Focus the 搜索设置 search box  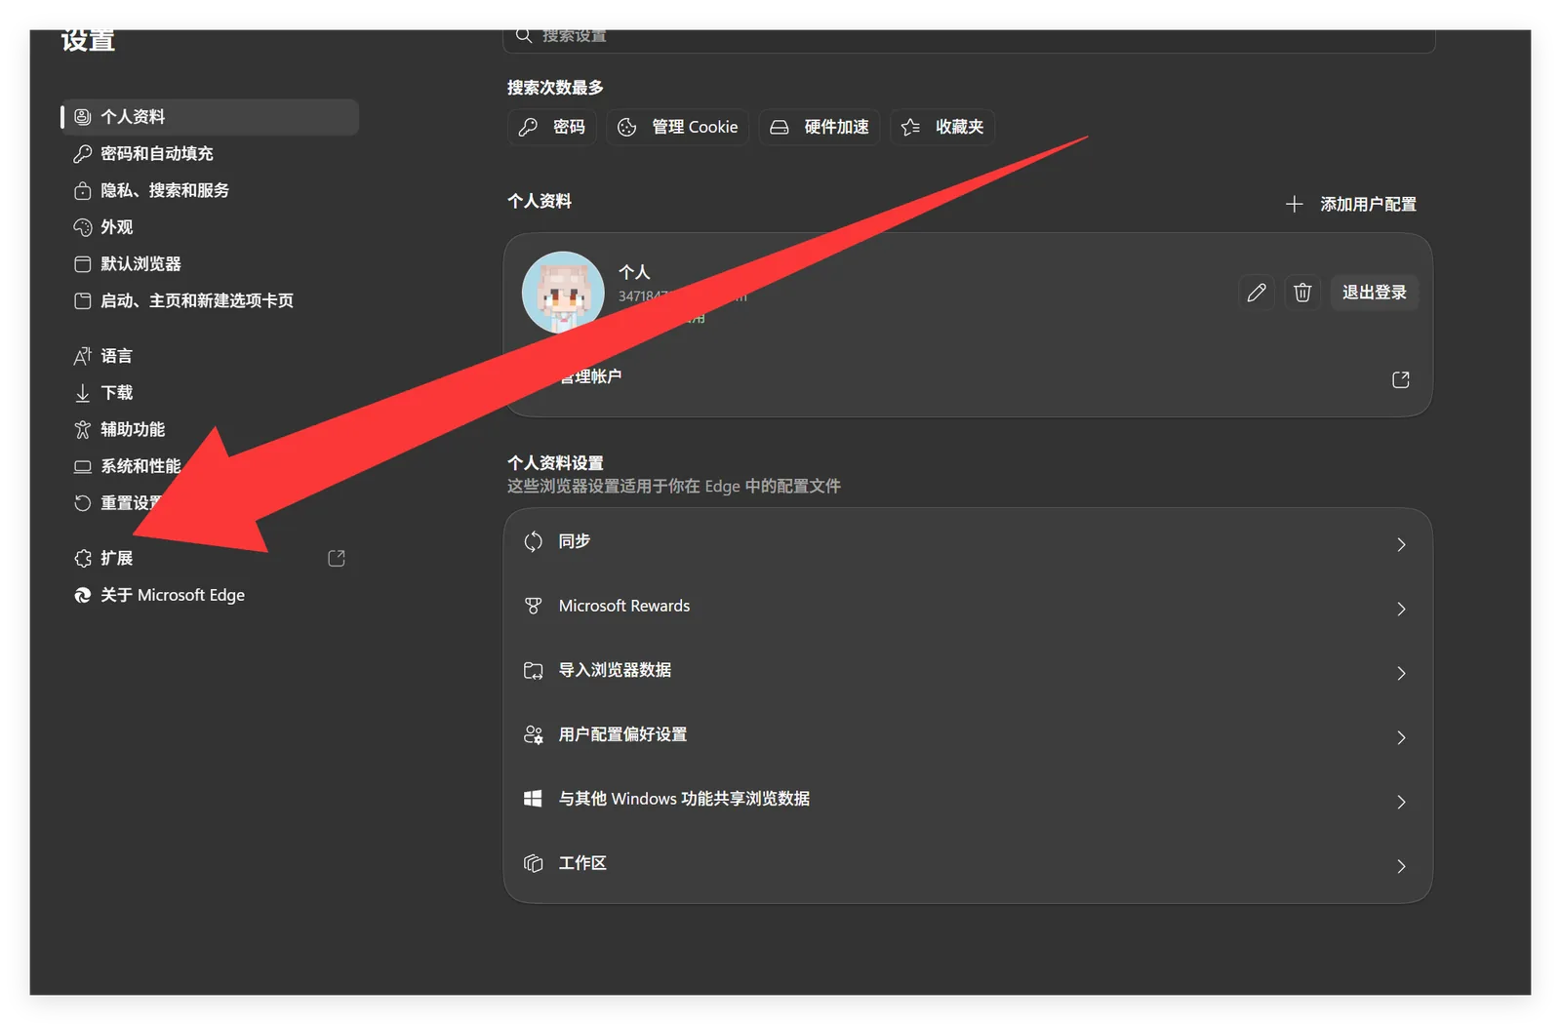(x=969, y=37)
